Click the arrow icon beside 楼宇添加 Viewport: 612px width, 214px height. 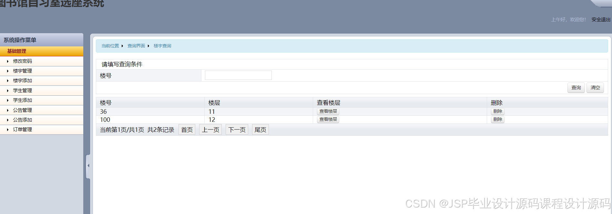pos(8,81)
